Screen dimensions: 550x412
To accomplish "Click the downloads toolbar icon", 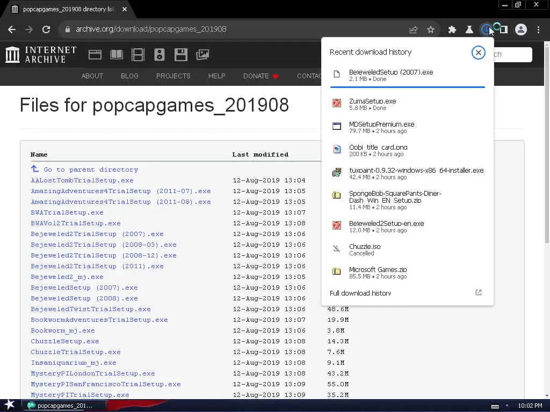I will point(486,30).
